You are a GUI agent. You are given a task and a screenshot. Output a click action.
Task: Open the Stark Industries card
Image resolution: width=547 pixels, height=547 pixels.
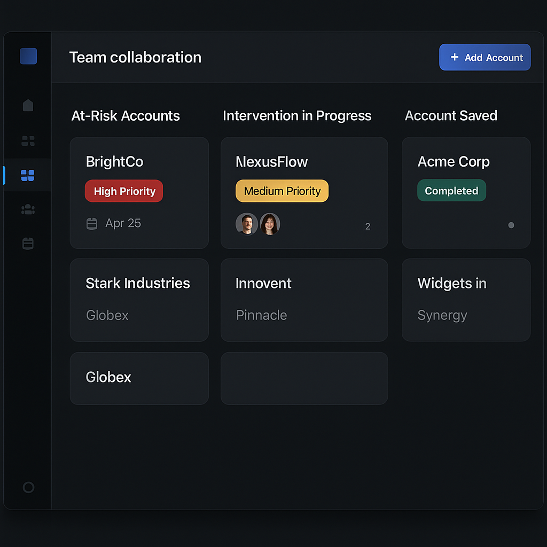139,300
